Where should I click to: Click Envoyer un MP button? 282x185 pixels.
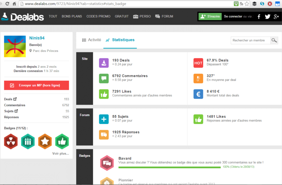coord(36,85)
